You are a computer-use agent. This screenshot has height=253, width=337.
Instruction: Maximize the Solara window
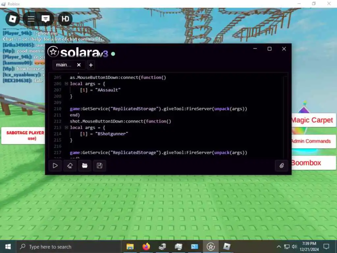(269, 49)
